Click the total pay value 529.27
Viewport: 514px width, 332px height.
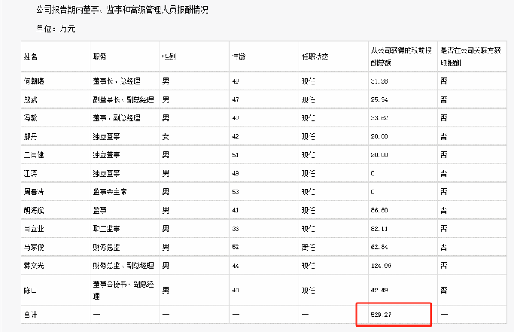click(381, 315)
